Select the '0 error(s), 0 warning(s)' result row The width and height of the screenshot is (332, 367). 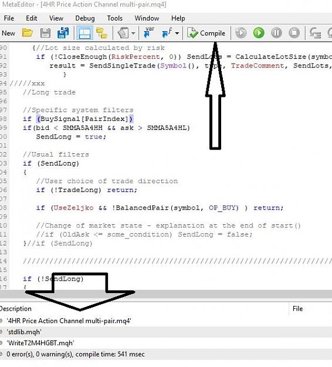tap(166, 354)
